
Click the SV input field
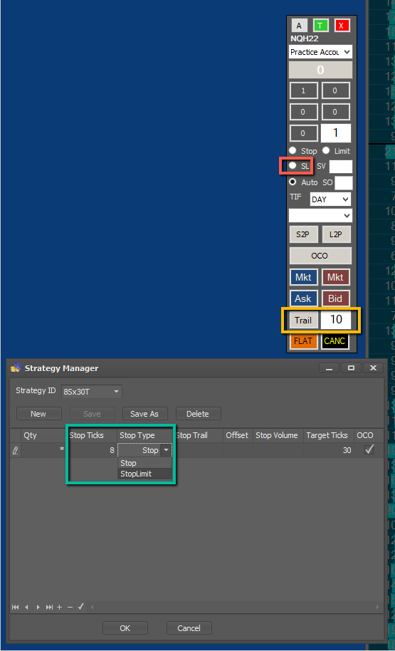click(341, 167)
